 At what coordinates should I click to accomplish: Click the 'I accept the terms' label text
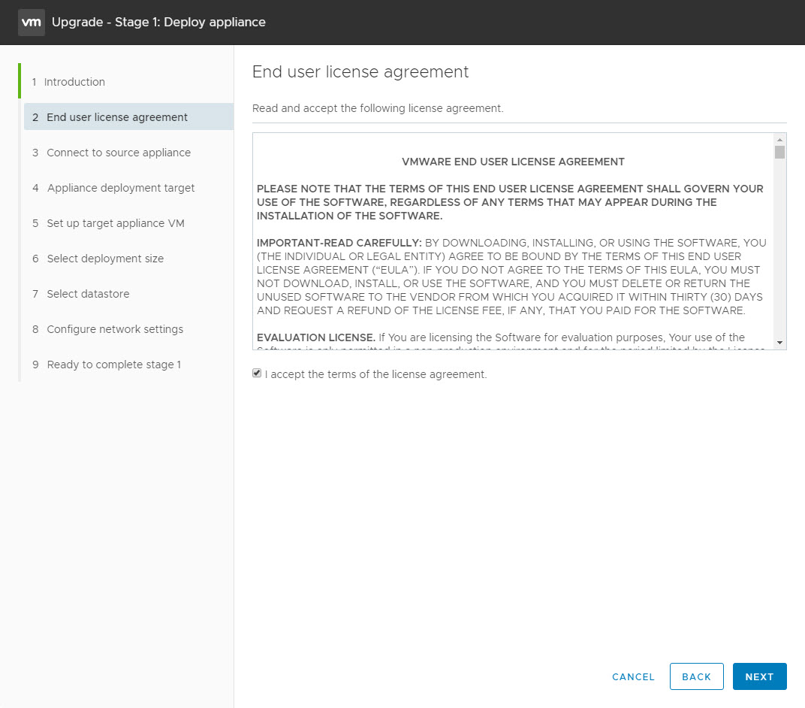point(375,374)
